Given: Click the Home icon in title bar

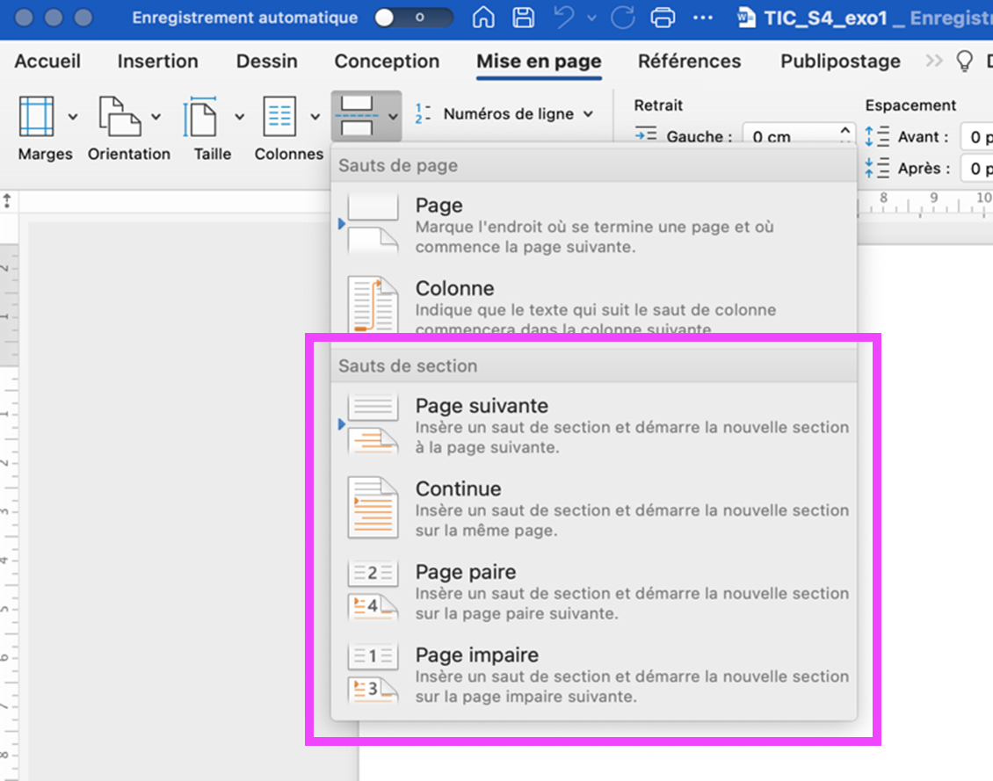Looking at the screenshot, I should pos(483,18).
